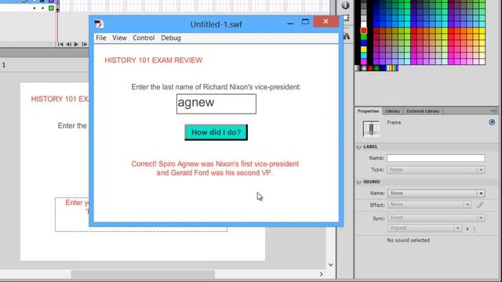Select the red radial gradient swatch
This screenshot has width=502, height=282.
(370, 68)
